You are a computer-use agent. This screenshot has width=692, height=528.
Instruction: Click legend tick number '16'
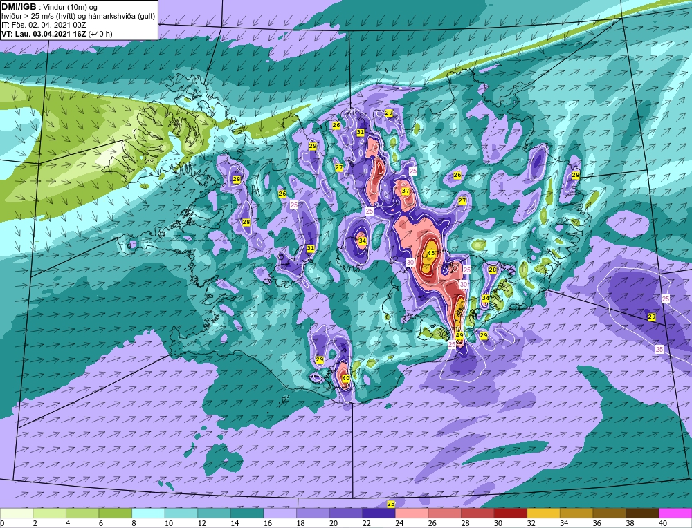point(267,523)
